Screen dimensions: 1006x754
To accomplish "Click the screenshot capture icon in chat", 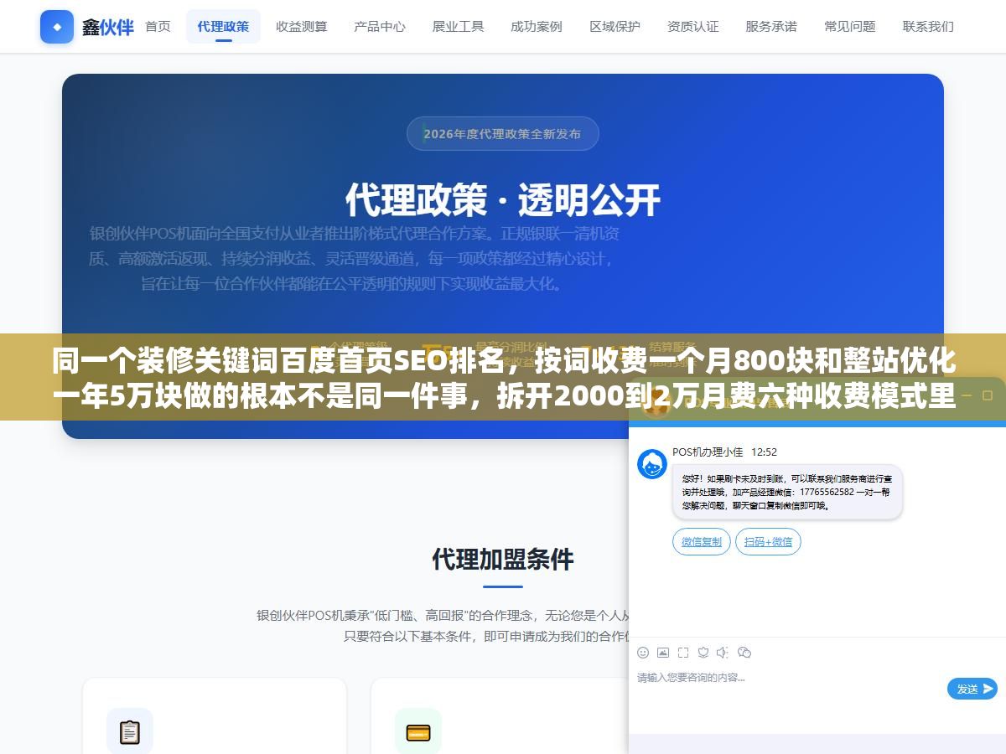I will 683,653.
